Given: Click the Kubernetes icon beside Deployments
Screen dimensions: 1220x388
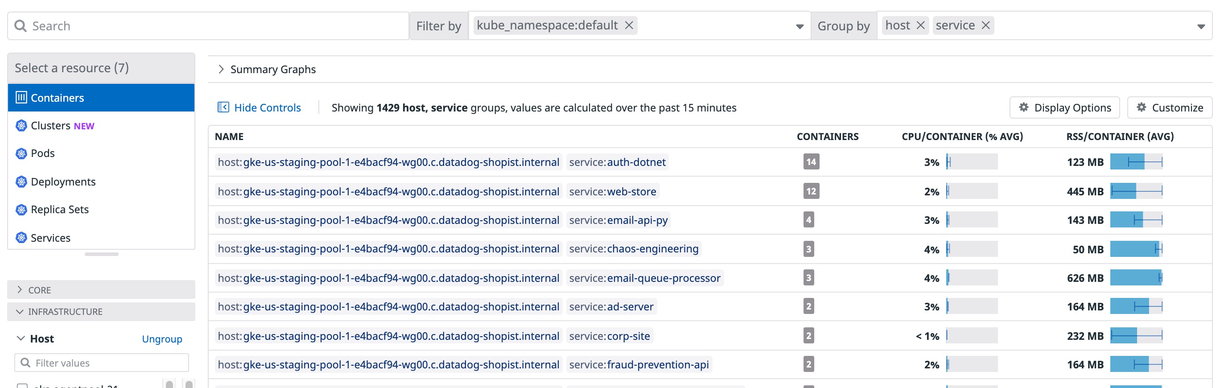Looking at the screenshot, I should tap(21, 182).
